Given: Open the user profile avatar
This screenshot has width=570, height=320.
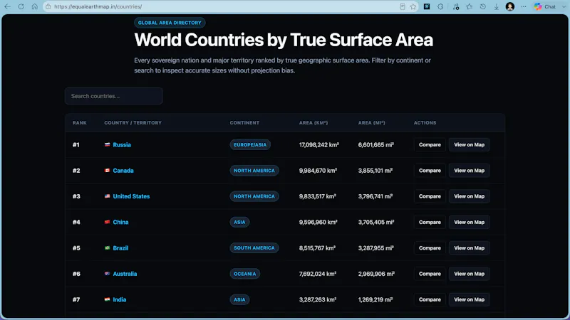Looking at the screenshot, I should click(x=510, y=6).
